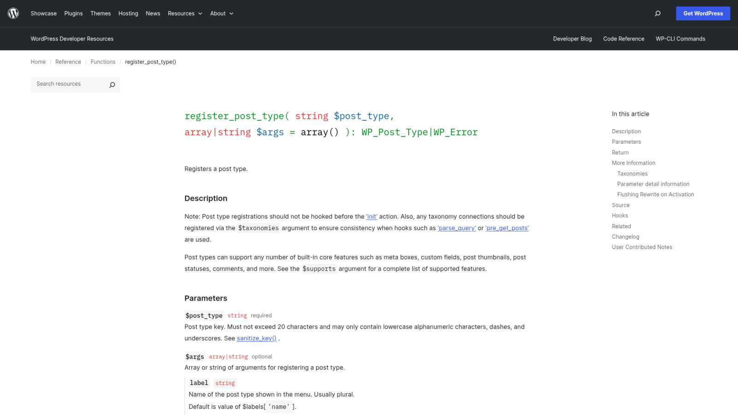Viewport: 738px width, 415px height.
Task: Jump to Taxonomies subsection
Action: 632,174
